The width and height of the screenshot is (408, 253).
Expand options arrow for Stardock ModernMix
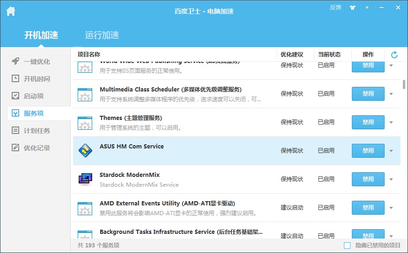[x=391, y=179]
